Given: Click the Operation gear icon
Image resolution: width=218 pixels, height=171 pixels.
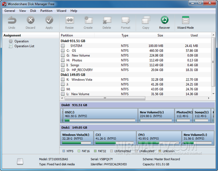Looking at the screenshot, I should click(11, 41).
